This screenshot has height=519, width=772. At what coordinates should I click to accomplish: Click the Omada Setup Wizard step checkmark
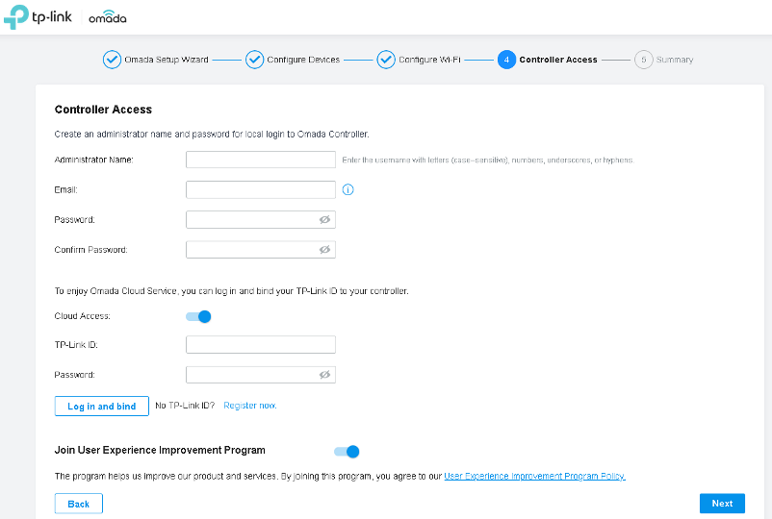click(112, 60)
